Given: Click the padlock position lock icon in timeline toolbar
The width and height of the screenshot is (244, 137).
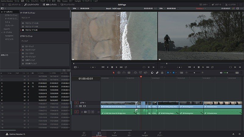Looking at the screenshot, I should pos(162,73).
